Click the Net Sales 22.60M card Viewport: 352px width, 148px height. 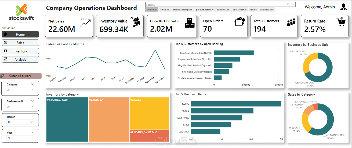point(69,26)
